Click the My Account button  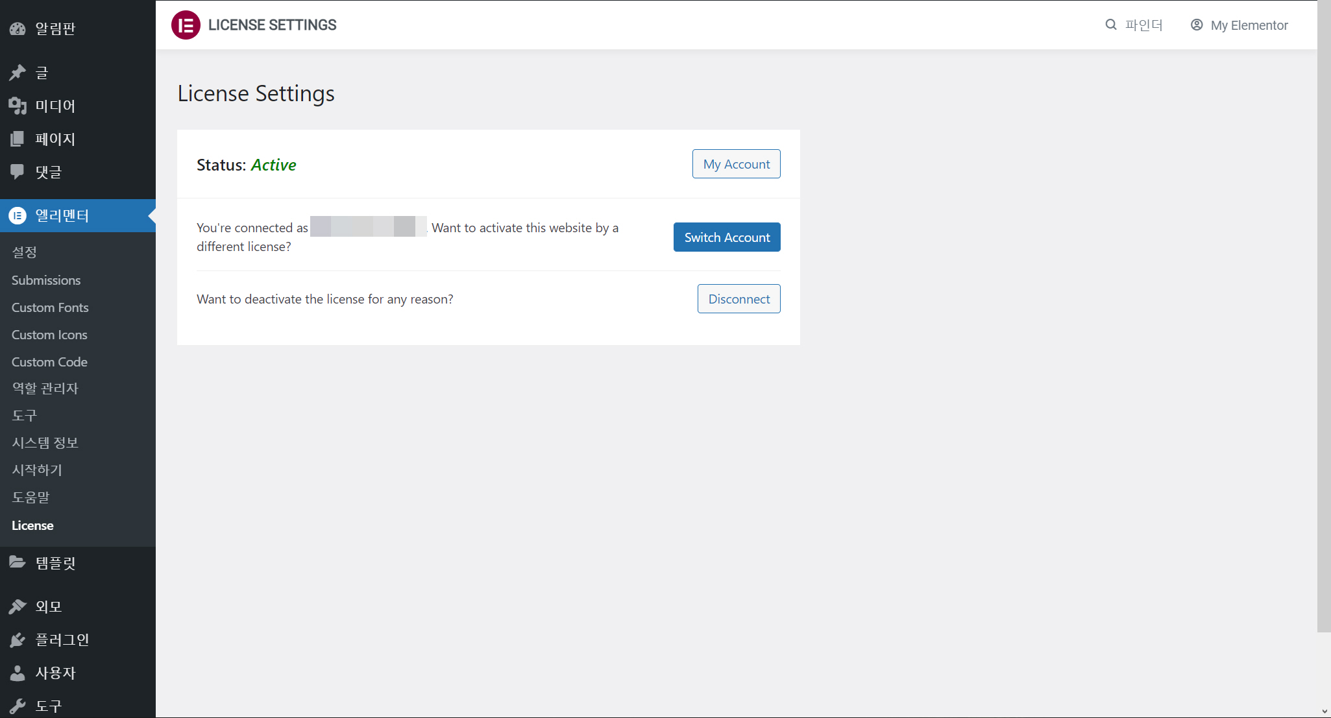(x=736, y=164)
